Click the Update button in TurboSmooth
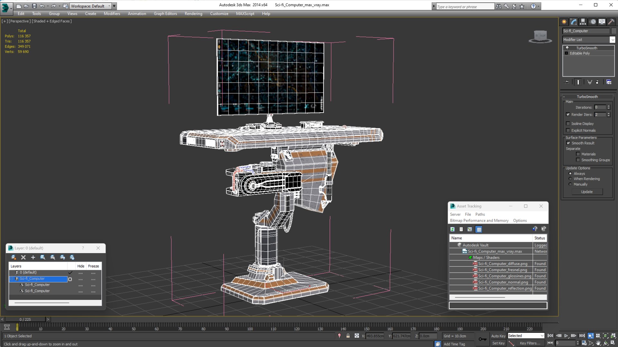 click(587, 192)
